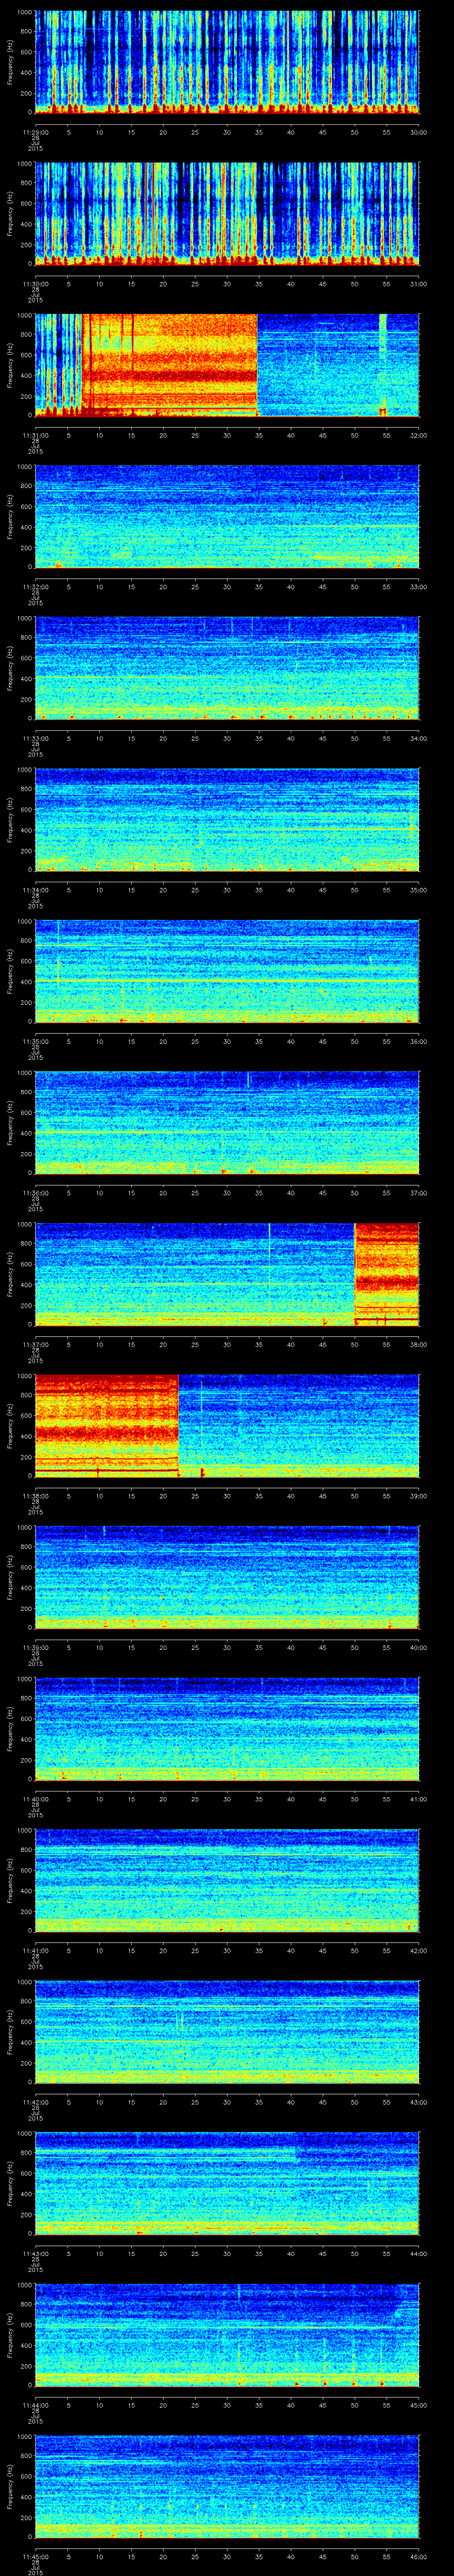Click the 11:45:00 start time label

[35, 2556]
